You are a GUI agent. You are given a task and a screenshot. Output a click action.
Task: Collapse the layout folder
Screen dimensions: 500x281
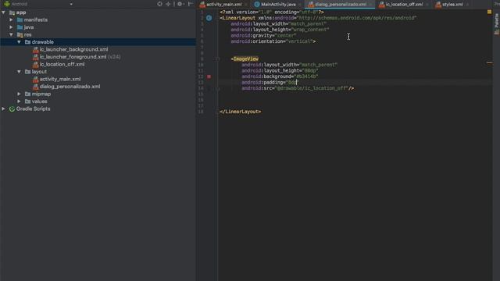19,72
